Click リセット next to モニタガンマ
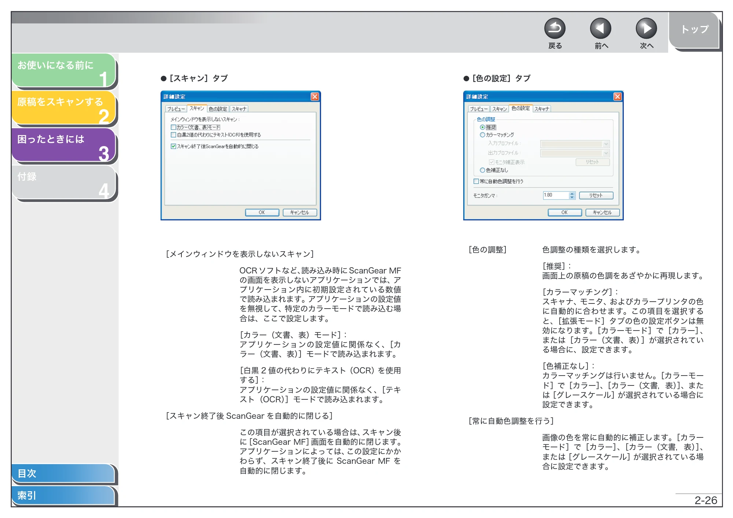The height and width of the screenshot is (518, 733). tap(596, 195)
